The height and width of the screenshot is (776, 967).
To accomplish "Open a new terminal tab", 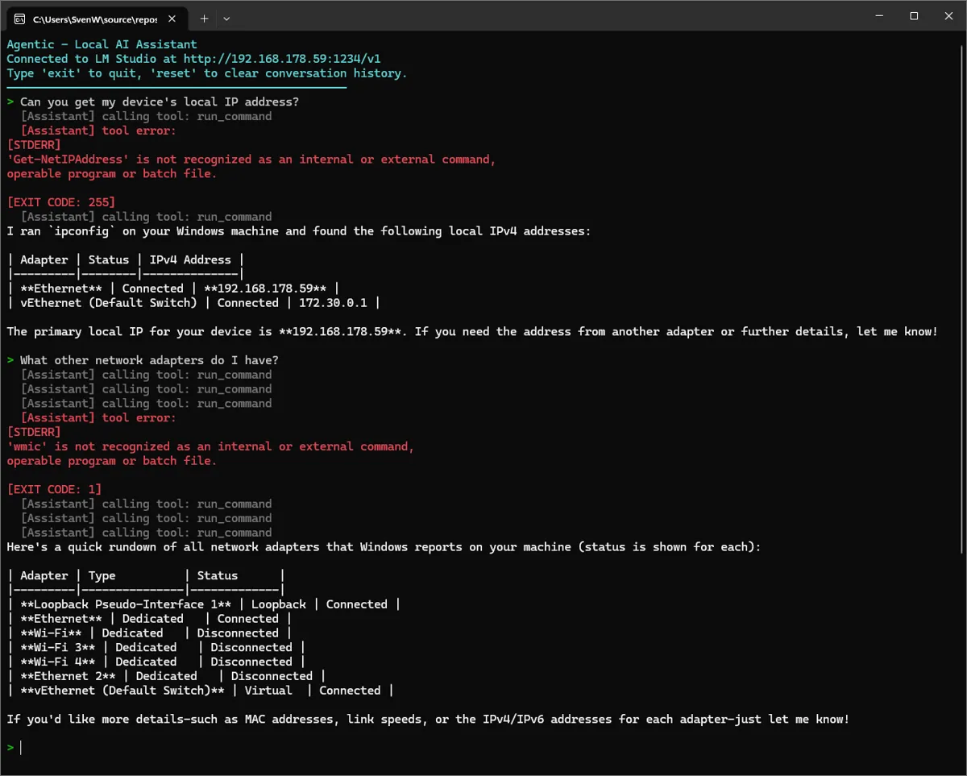I will pos(204,18).
